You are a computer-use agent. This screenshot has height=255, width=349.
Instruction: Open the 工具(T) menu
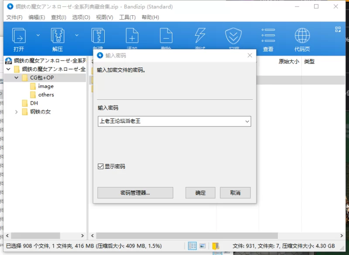point(127,17)
